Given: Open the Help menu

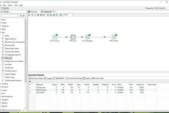Looking at the screenshot, I should pyautogui.click(x=21, y=5).
